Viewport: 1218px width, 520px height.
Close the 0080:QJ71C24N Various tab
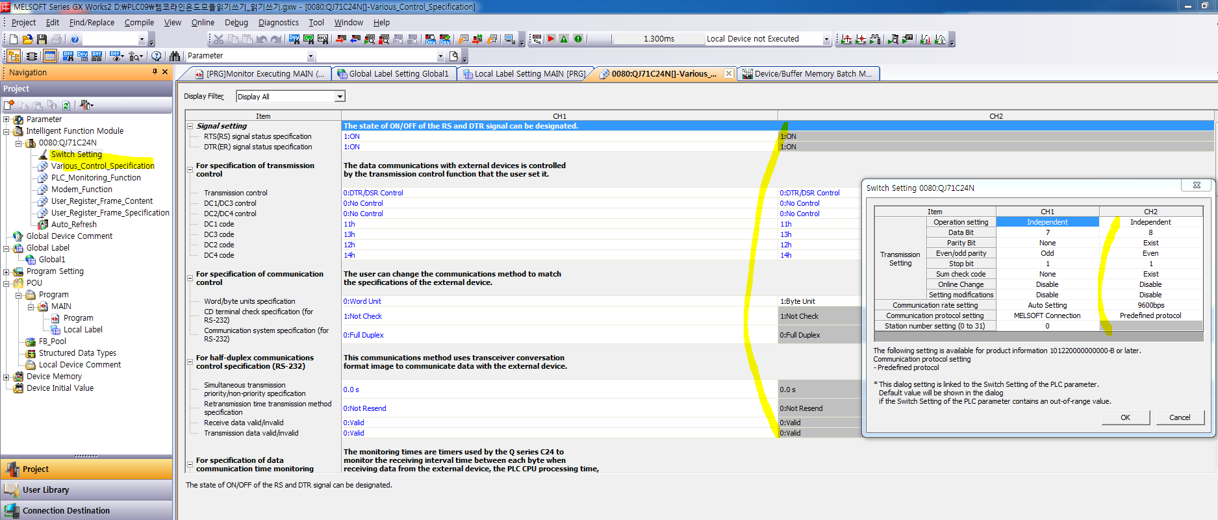(729, 73)
